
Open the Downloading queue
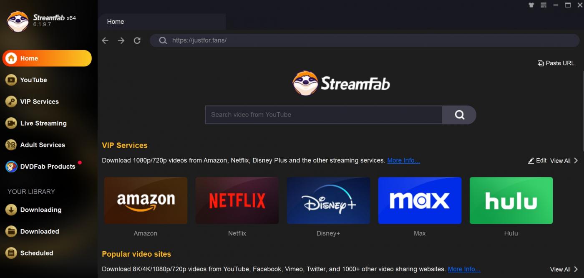[x=41, y=210]
